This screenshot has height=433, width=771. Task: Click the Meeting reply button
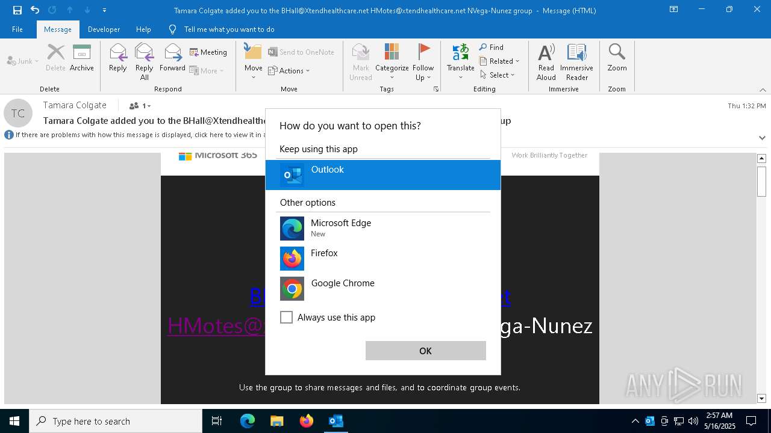click(x=208, y=52)
